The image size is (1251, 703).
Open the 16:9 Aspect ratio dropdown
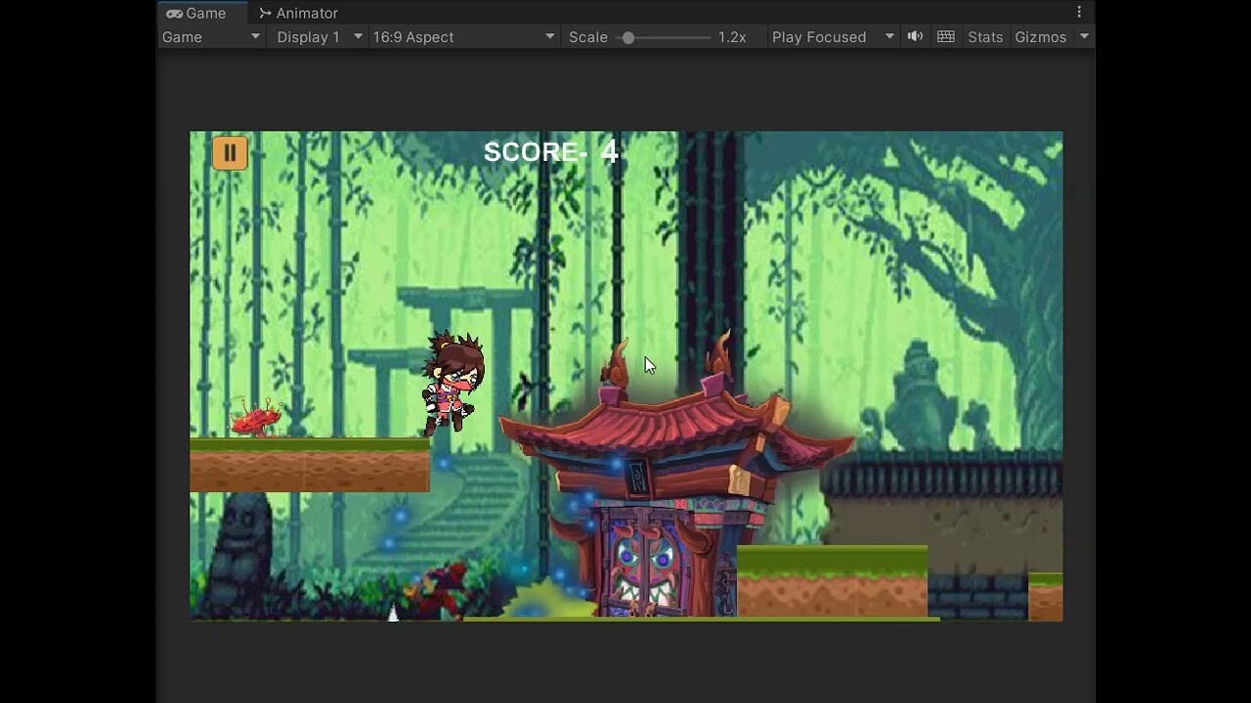(x=459, y=36)
